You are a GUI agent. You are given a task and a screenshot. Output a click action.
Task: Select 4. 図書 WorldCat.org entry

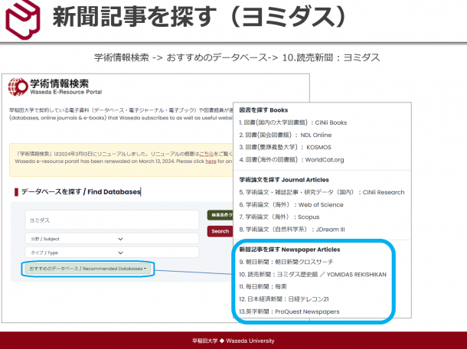pyautogui.click(x=292, y=160)
